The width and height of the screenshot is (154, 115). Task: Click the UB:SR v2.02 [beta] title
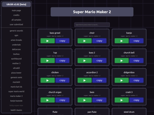click(16, 4)
